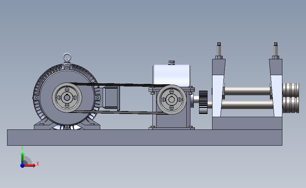The width and height of the screenshot is (306, 188).
Task: Select the gearbox-side belt pulley
Action: 172,99
